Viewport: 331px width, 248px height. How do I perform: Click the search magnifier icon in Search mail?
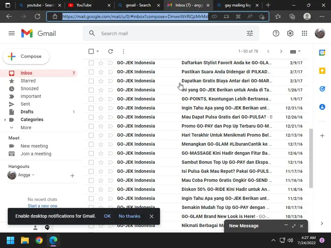coord(92,33)
